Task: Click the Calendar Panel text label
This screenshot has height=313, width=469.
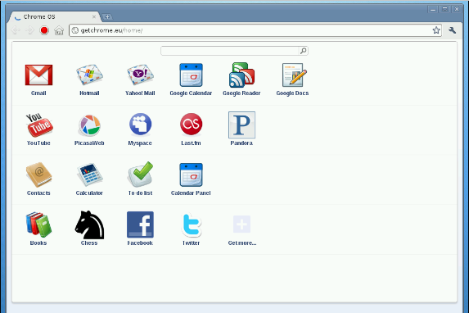Action: 191,193
